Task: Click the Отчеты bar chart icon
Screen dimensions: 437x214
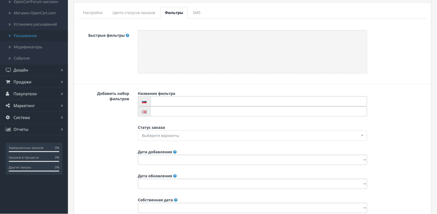Action: coord(8,129)
